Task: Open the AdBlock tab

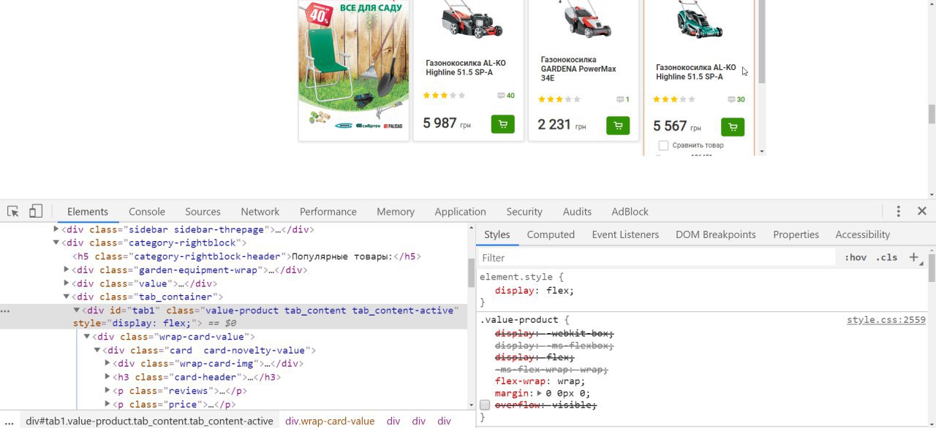Action: tap(630, 211)
